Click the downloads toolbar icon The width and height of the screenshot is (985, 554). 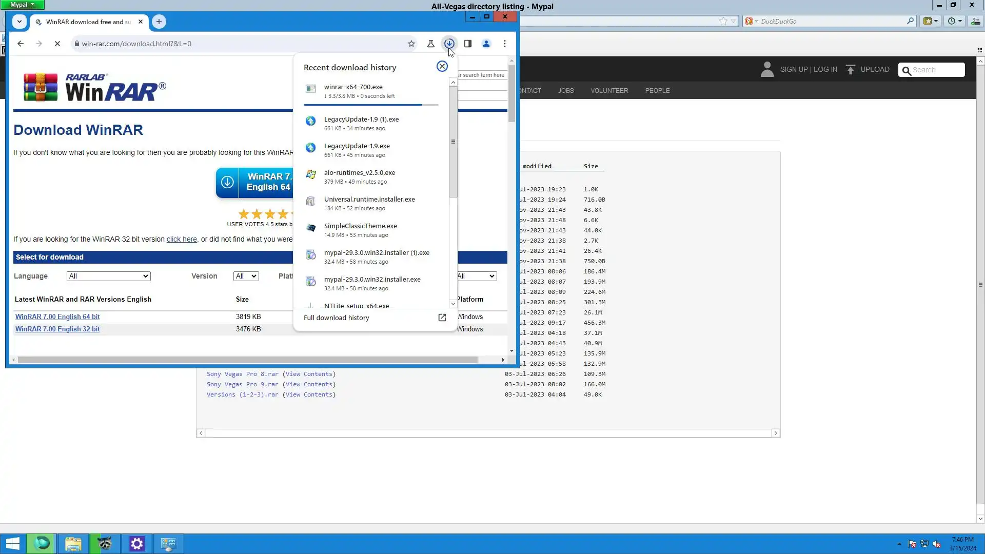[x=449, y=44]
